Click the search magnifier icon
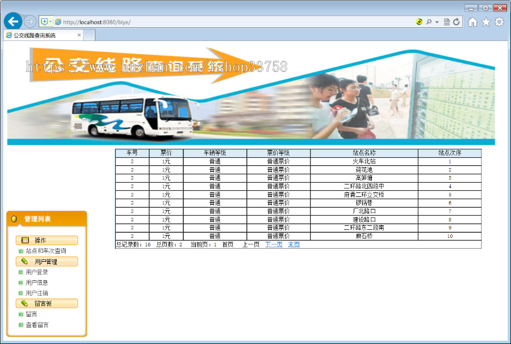 (x=429, y=22)
